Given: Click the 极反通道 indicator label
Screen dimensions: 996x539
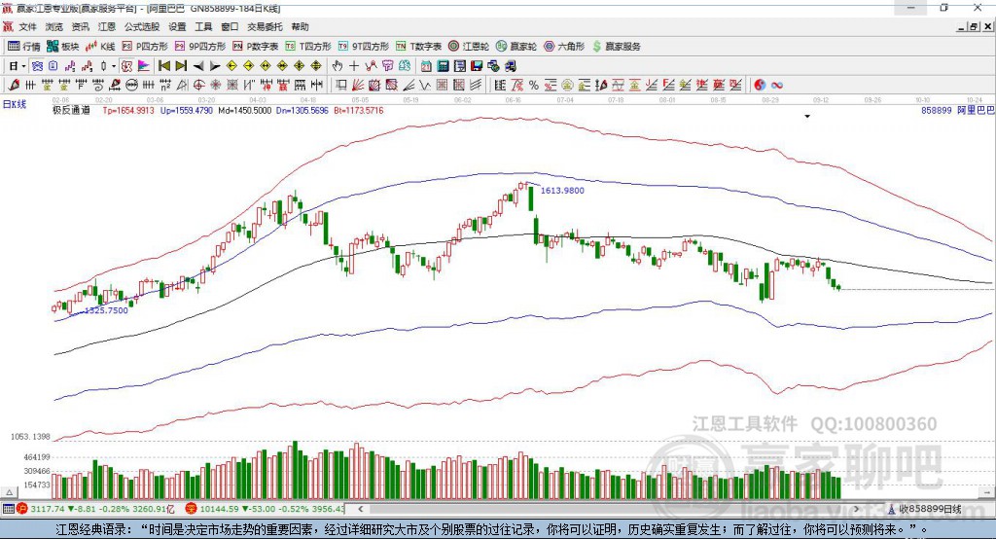Looking at the screenshot, I should [71, 110].
